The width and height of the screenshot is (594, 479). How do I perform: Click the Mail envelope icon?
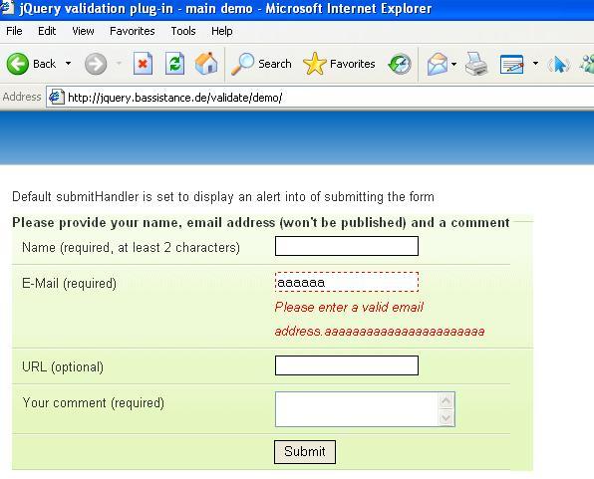438,64
